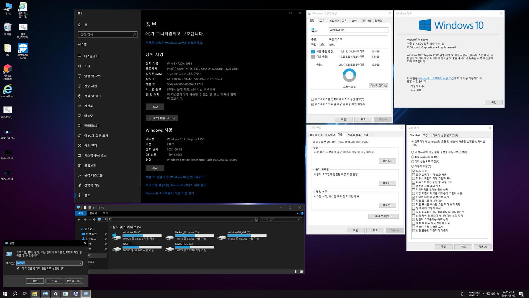Toggle 화면 글꼴의 가장자리 다듬기 checkbox
The image size is (529, 298).
click(x=414, y=231)
